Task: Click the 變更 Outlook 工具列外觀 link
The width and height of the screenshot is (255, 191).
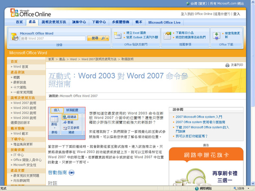Action: click(142, 37)
